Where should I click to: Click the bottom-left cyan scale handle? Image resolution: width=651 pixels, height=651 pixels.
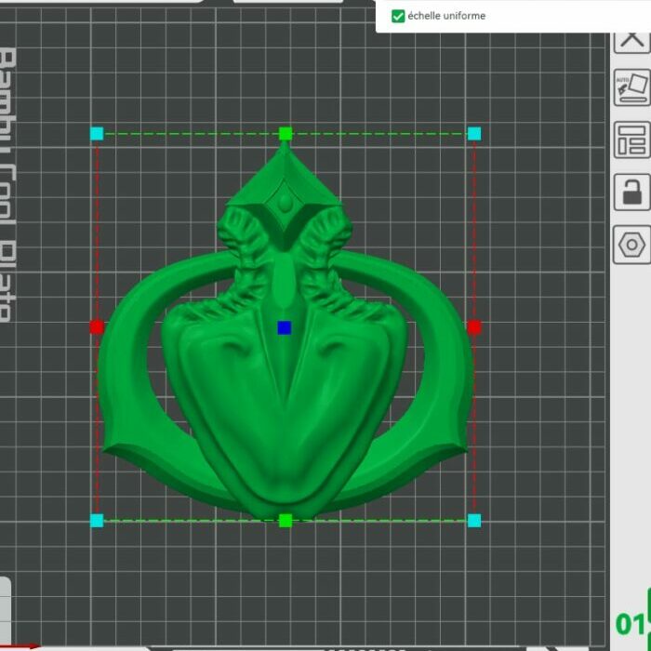point(97,520)
